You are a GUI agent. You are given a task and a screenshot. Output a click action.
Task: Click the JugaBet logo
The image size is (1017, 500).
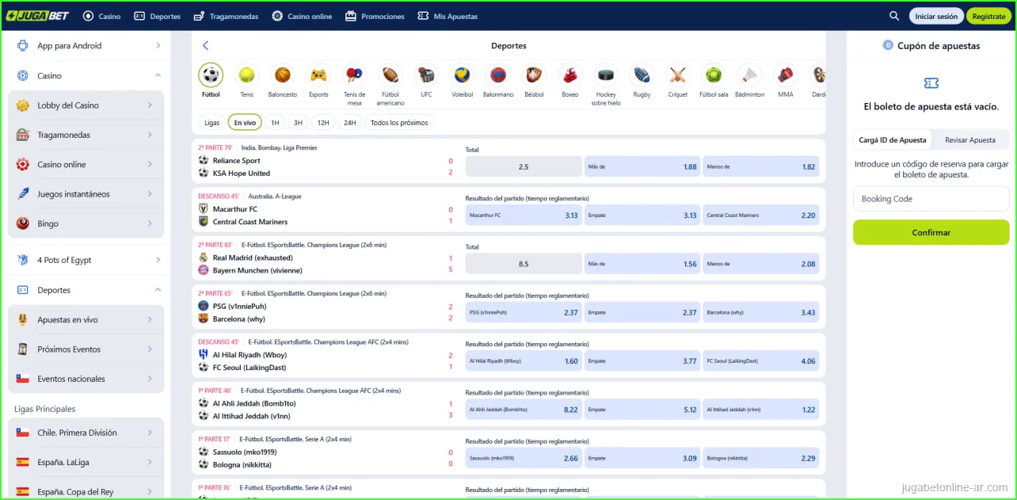pos(39,16)
